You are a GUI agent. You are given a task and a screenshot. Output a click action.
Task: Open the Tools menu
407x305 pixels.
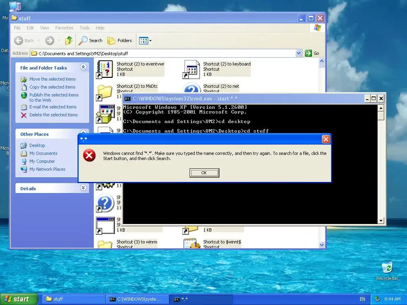(x=85, y=28)
